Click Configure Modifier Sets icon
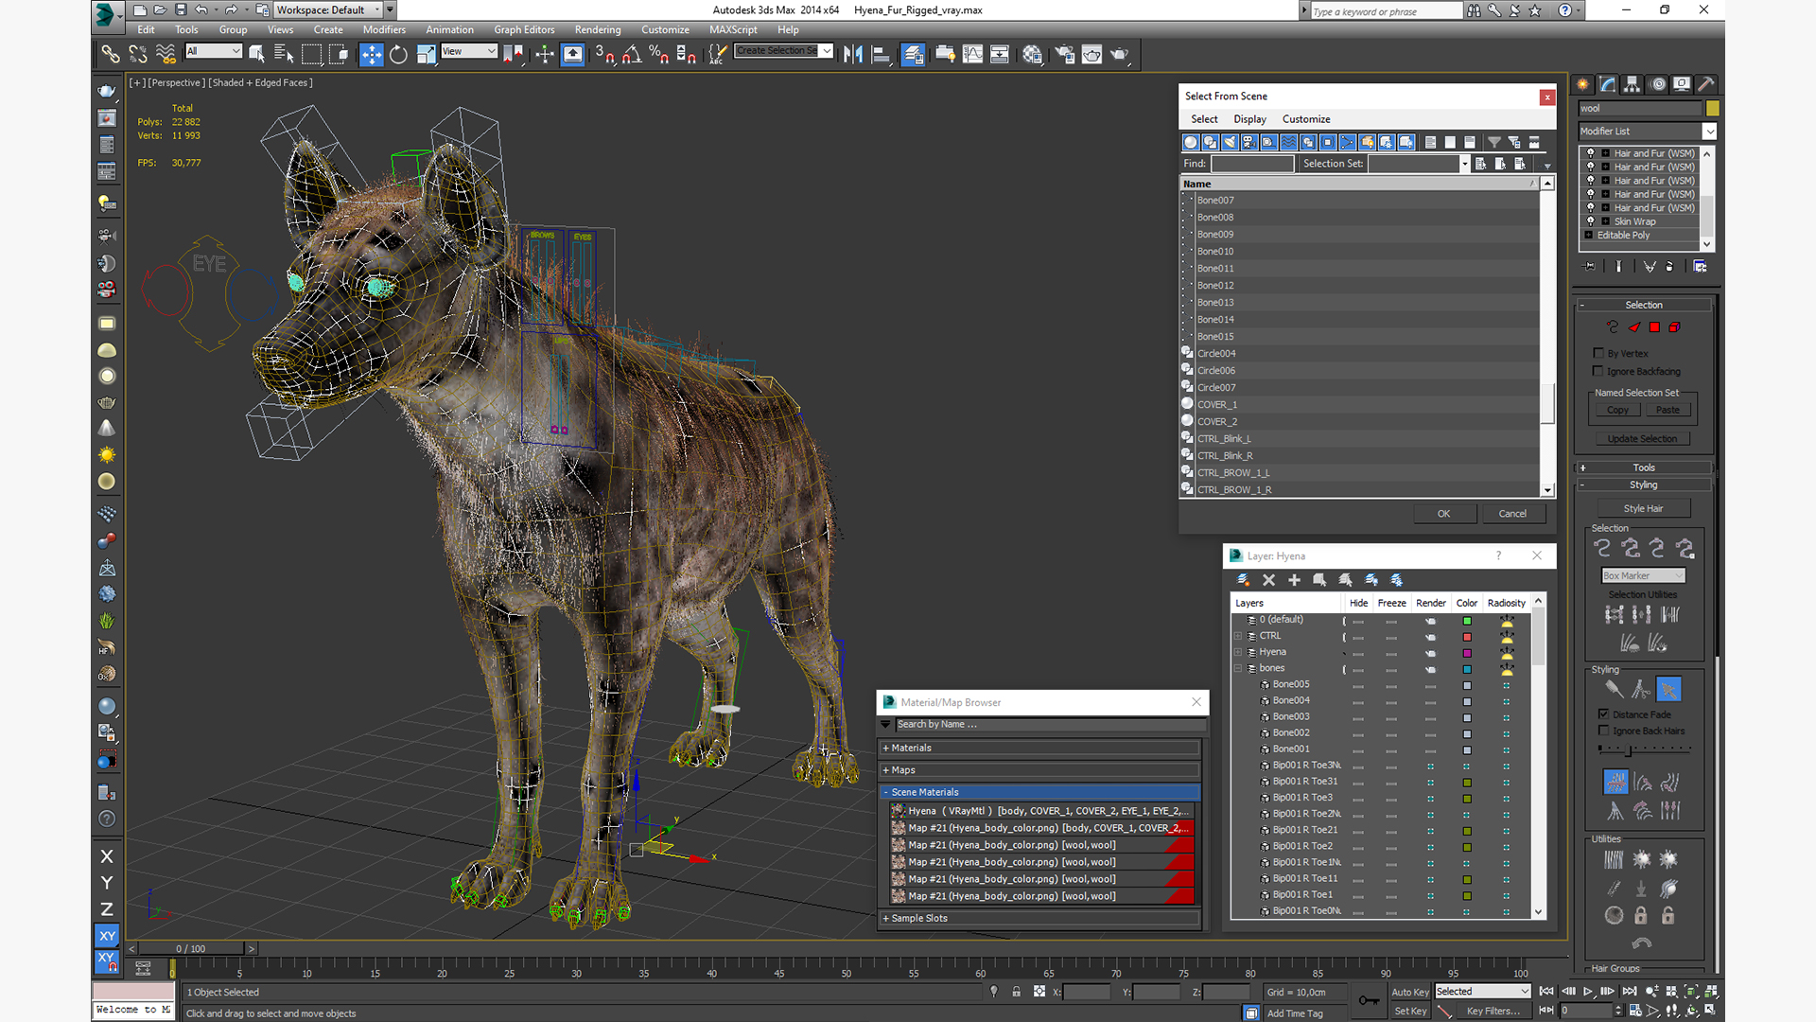Image resolution: width=1816 pixels, height=1022 pixels. pyautogui.click(x=1700, y=267)
